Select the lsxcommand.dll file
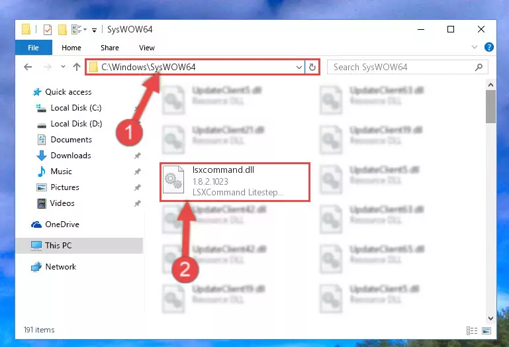Screen dimensions: 509x347 (x=235, y=182)
